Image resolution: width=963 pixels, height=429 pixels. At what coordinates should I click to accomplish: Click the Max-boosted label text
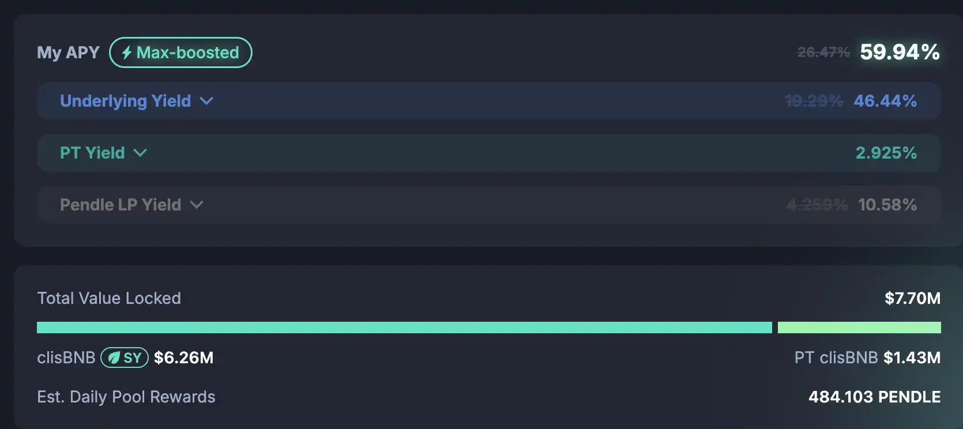pyautogui.click(x=187, y=52)
